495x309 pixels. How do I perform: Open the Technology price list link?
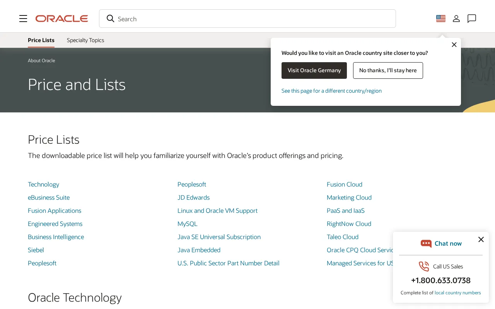point(43,184)
